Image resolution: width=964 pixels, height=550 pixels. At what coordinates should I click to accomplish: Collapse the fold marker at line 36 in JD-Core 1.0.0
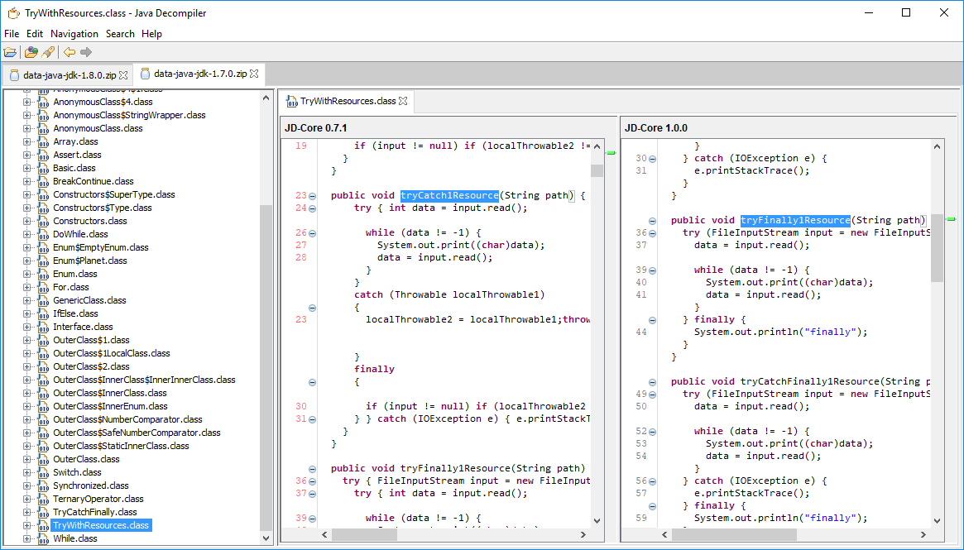click(x=652, y=233)
